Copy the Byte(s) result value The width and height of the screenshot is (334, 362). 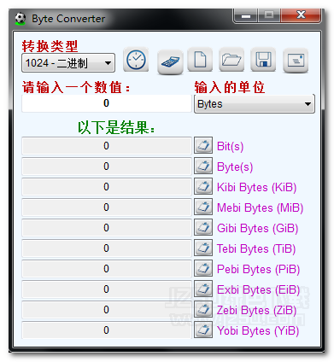(x=203, y=166)
